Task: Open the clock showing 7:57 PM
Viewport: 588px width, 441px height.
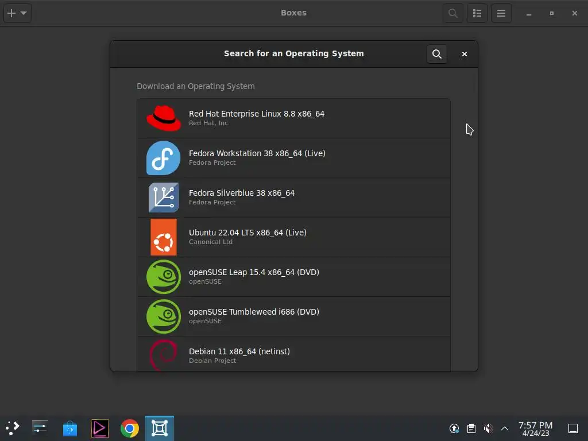Action: tap(536, 428)
